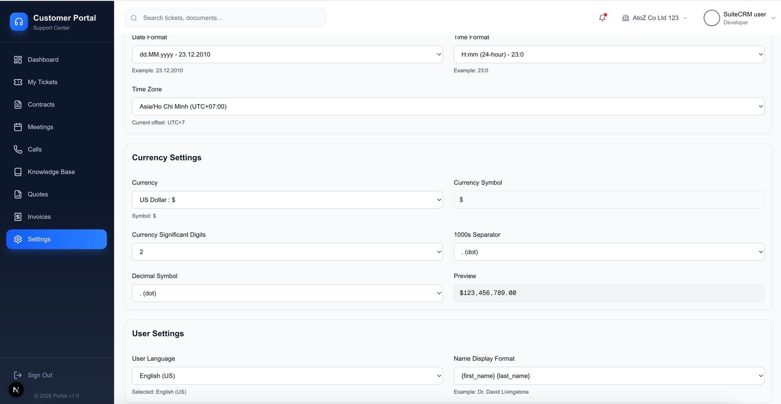This screenshot has height=404, width=781.
Task: Click the AtoZ Co Ltd 123 company switcher
Action: pos(654,18)
